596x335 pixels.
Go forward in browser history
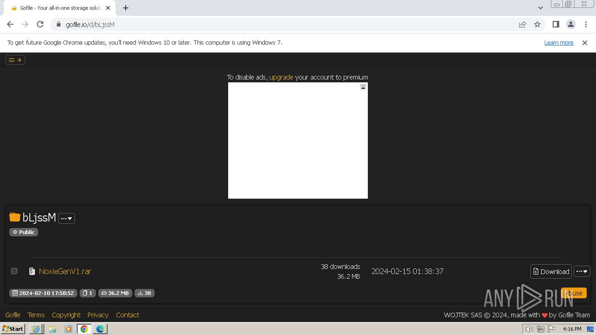25,24
